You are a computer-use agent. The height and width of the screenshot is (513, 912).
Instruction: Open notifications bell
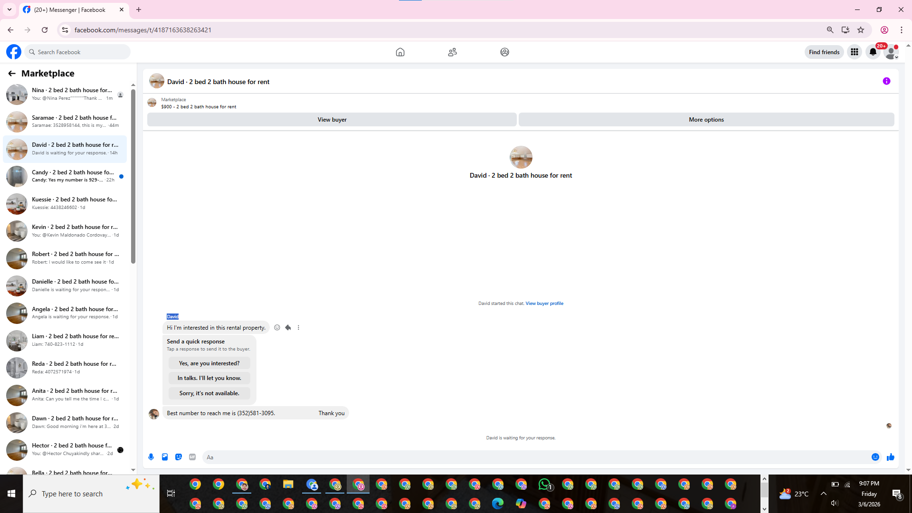(x=873, y=52)
